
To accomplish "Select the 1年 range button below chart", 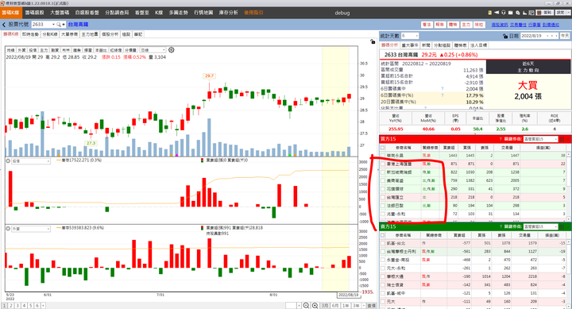I will point(346,305).
